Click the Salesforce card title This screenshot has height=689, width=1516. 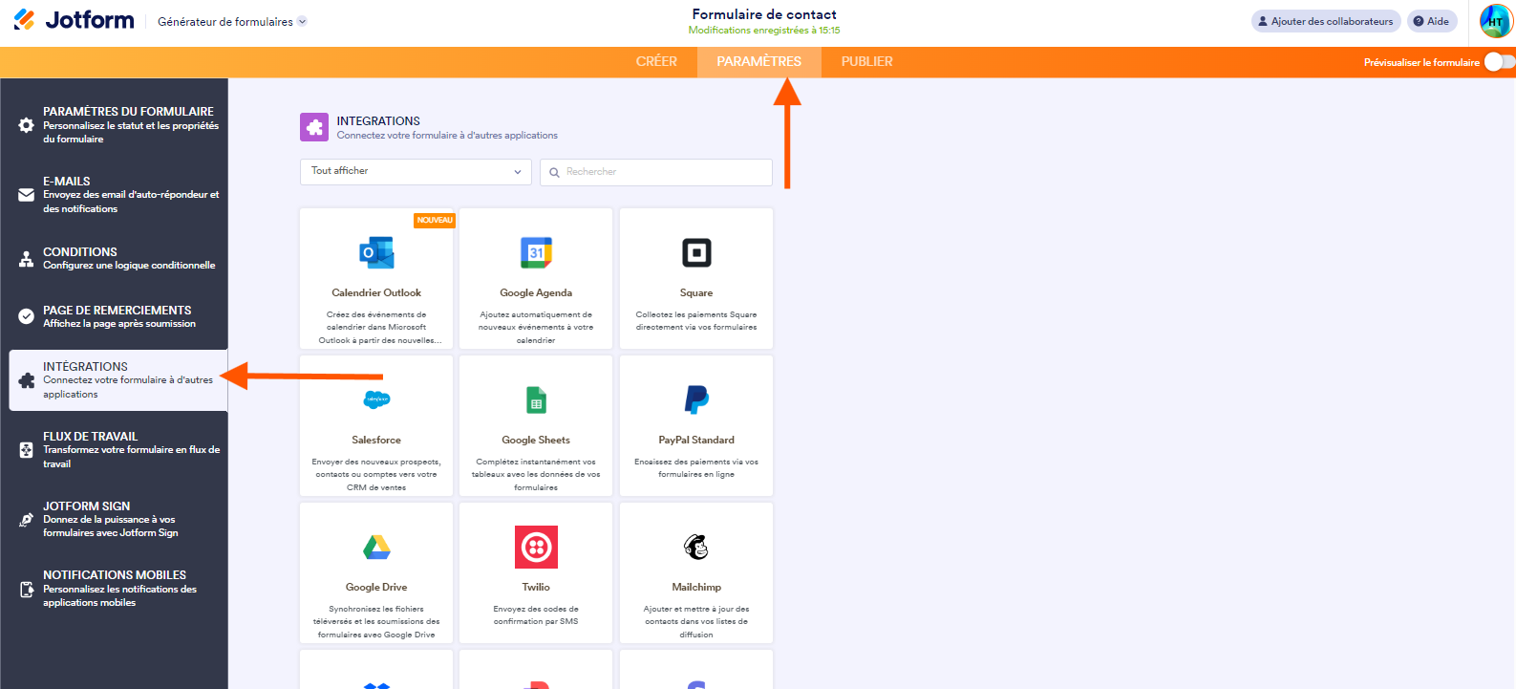point(376,441)
